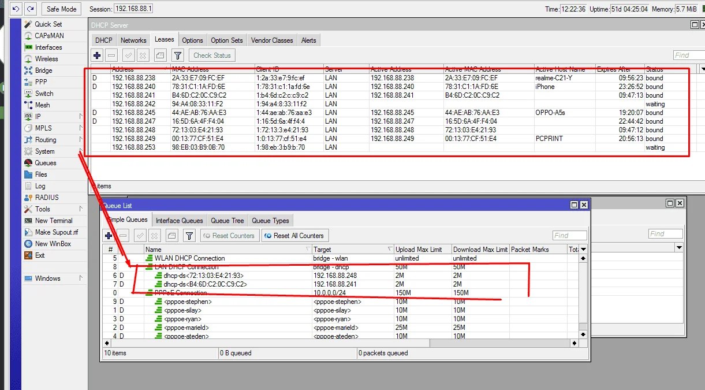Screen dimensions: 705x390
Task: Select <pppoe-marield> queue row
Action: (341, 328)
